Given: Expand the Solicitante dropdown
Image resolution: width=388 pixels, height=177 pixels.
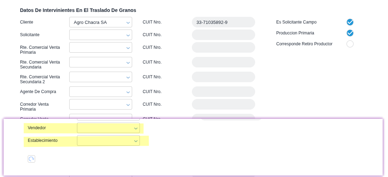Looking at the screenshot, I should tap(101, 35).
